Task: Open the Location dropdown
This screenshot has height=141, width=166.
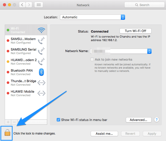Action: [92, 17]
